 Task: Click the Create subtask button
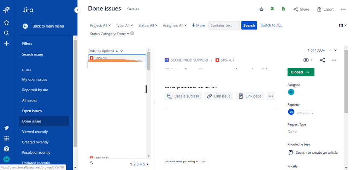[x=183, y=96]
